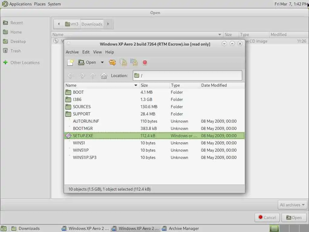309x232 pixels.
Task: Click the Open button in Open dialog
Action: (294, 217)
